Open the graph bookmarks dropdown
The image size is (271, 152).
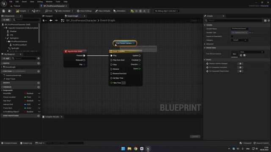[x=44, y=21]
